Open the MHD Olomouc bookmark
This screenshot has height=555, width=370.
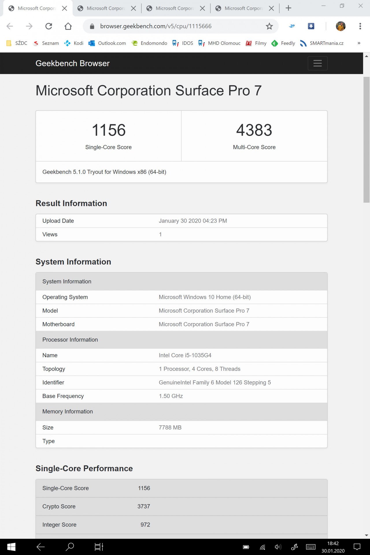219,43
